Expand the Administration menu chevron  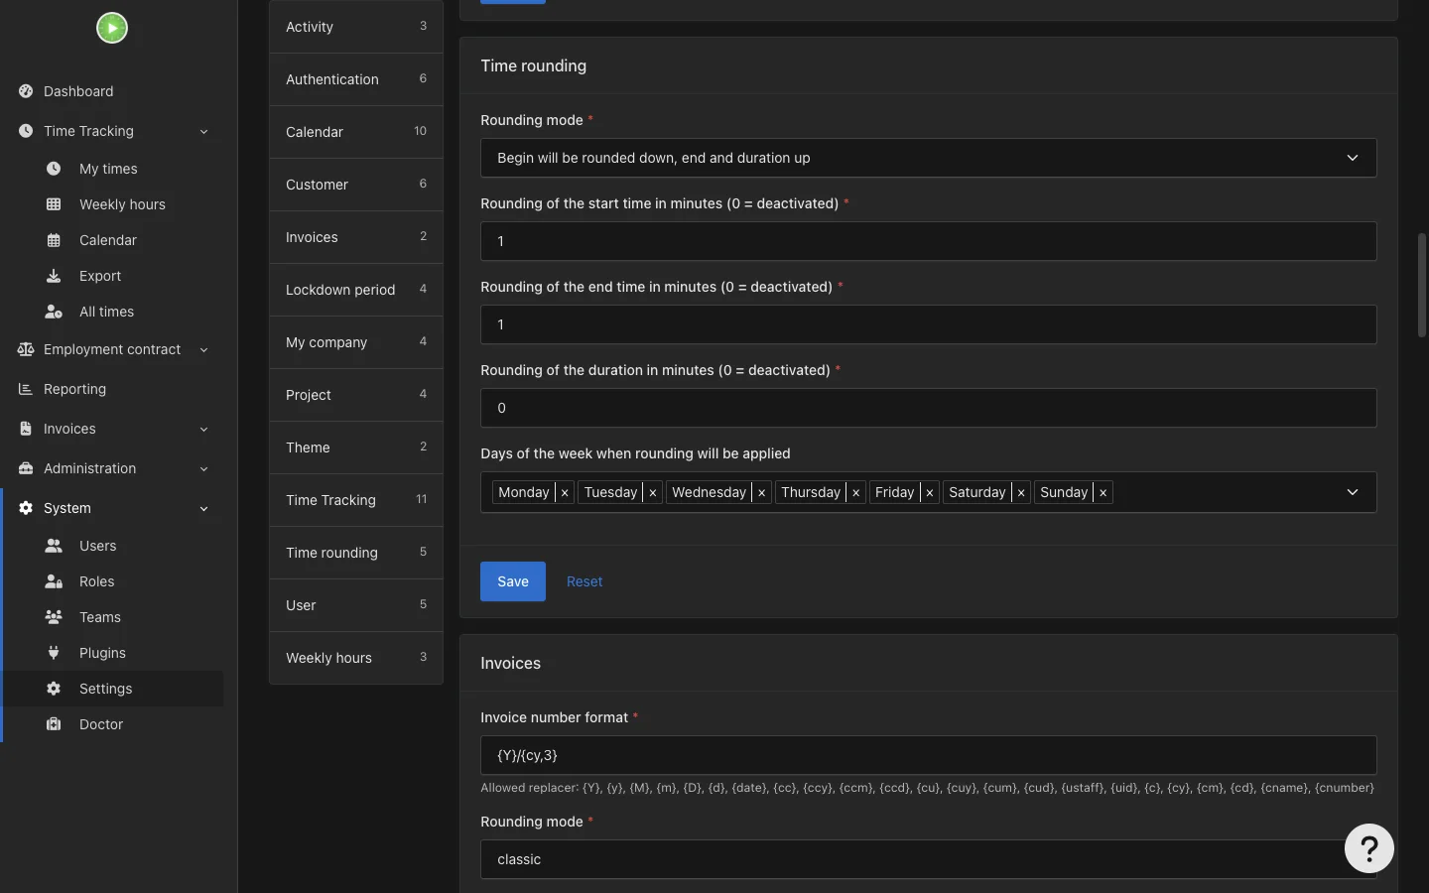pos(203,468)
